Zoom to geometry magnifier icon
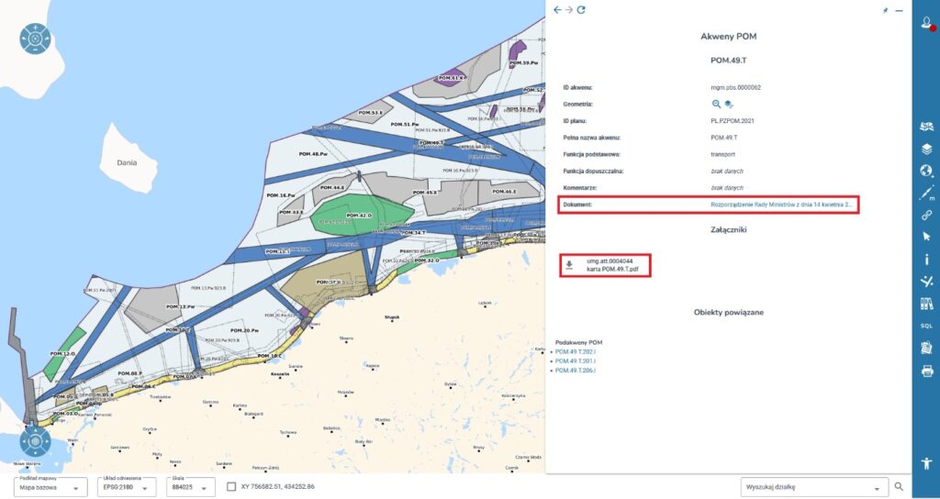The height and width of the screenshot is (499, 940). point(717,105)
